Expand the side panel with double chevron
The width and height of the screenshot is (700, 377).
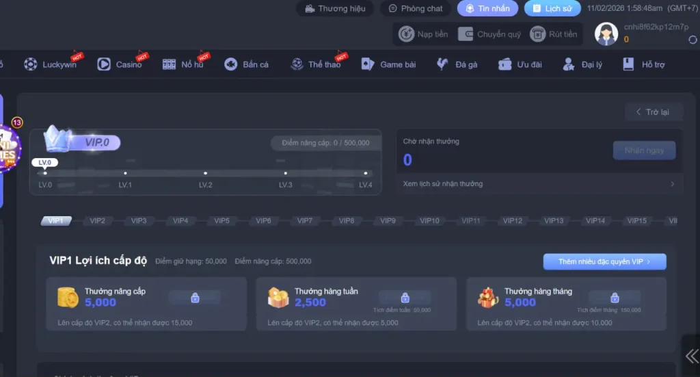(691, 356)
